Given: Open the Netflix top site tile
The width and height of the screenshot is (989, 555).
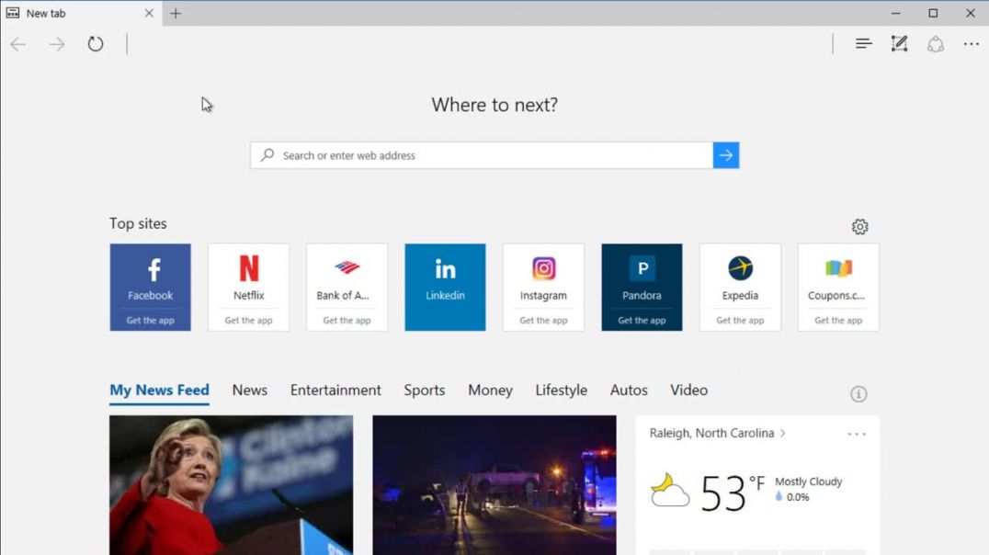Looking at the screenshot, I should coord(248,287).
